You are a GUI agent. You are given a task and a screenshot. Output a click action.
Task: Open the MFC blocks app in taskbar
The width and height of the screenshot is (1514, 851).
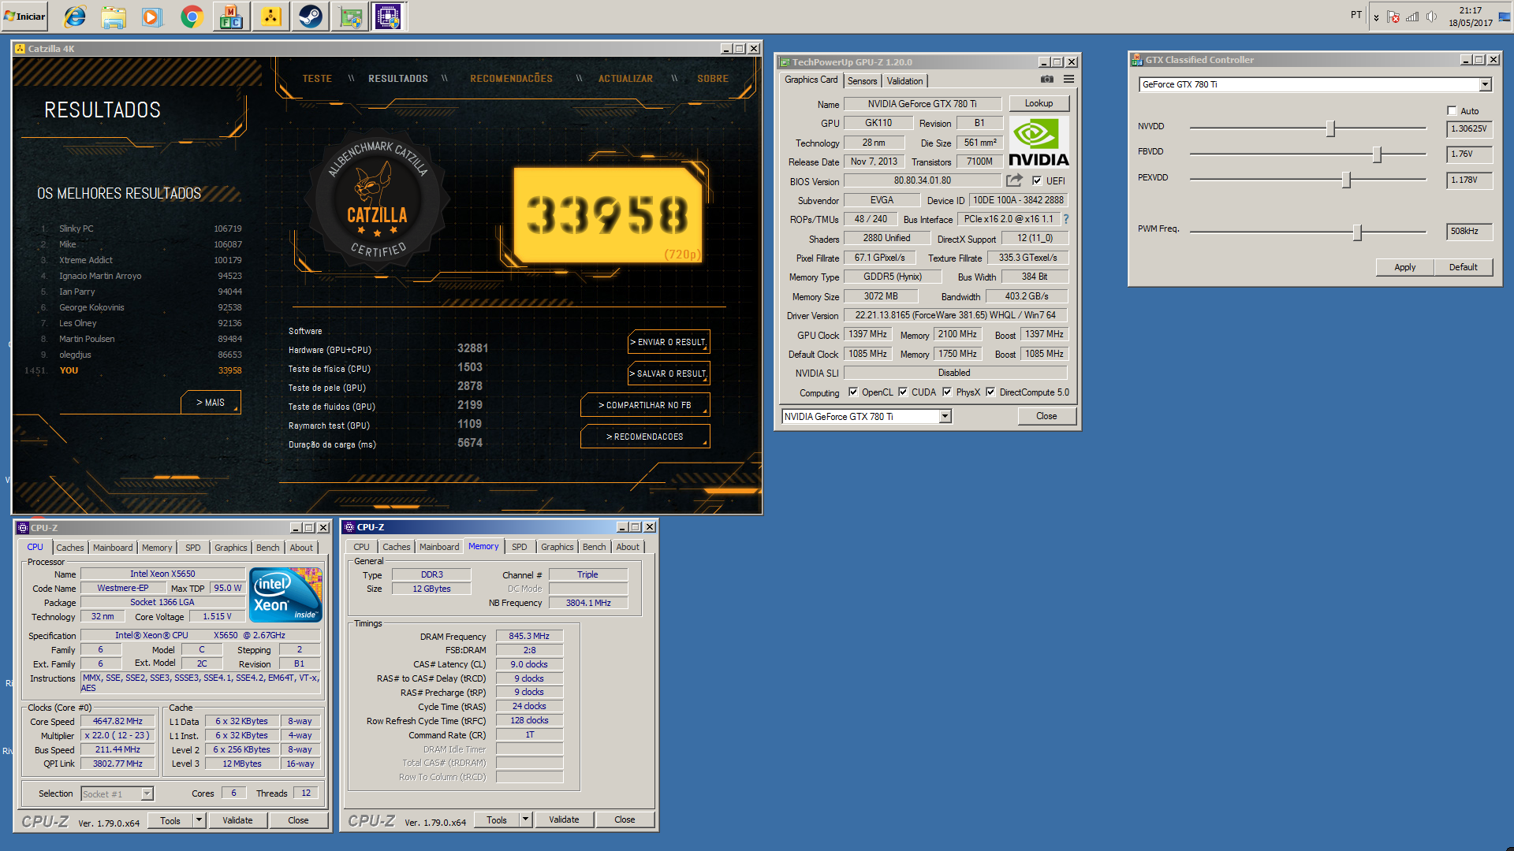(231, 16)
